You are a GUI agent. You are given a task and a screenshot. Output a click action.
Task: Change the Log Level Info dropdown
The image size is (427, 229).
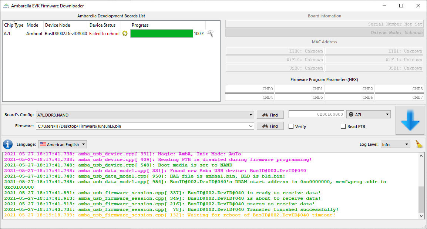coord(395,145)
